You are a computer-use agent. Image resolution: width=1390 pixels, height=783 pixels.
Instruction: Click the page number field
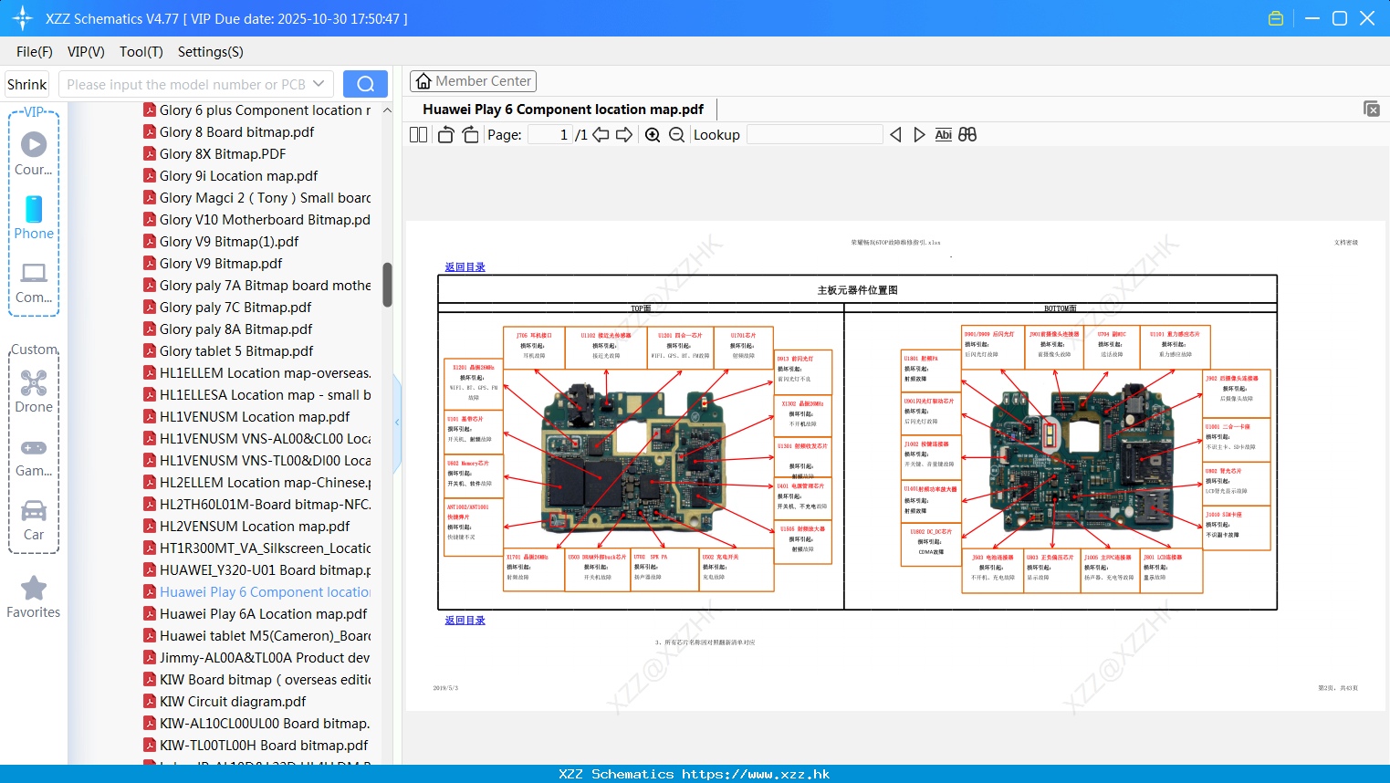(550, 135)
